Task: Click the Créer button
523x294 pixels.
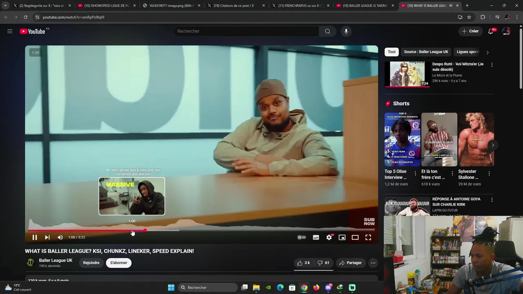Action: point(470,31)
